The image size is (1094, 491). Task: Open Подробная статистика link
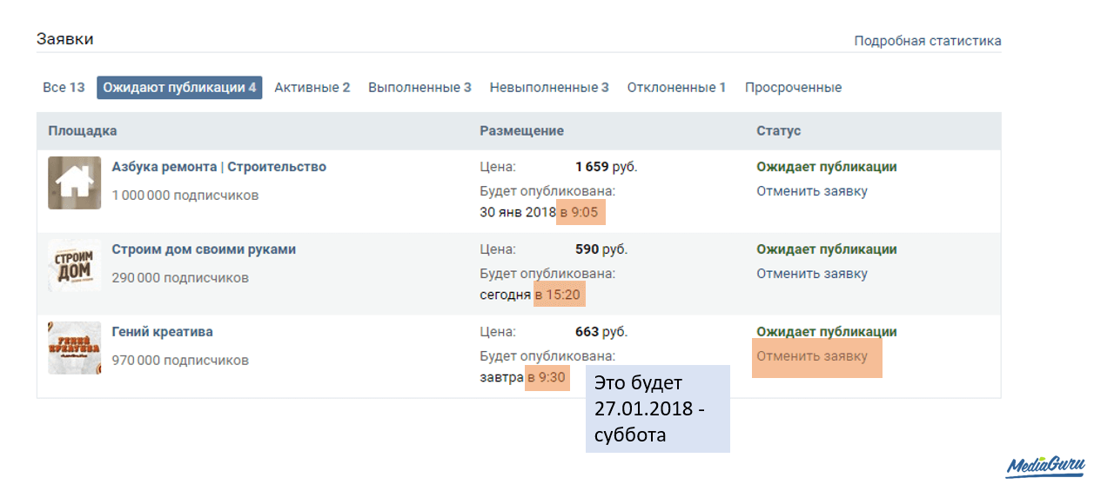pos(927,41)
